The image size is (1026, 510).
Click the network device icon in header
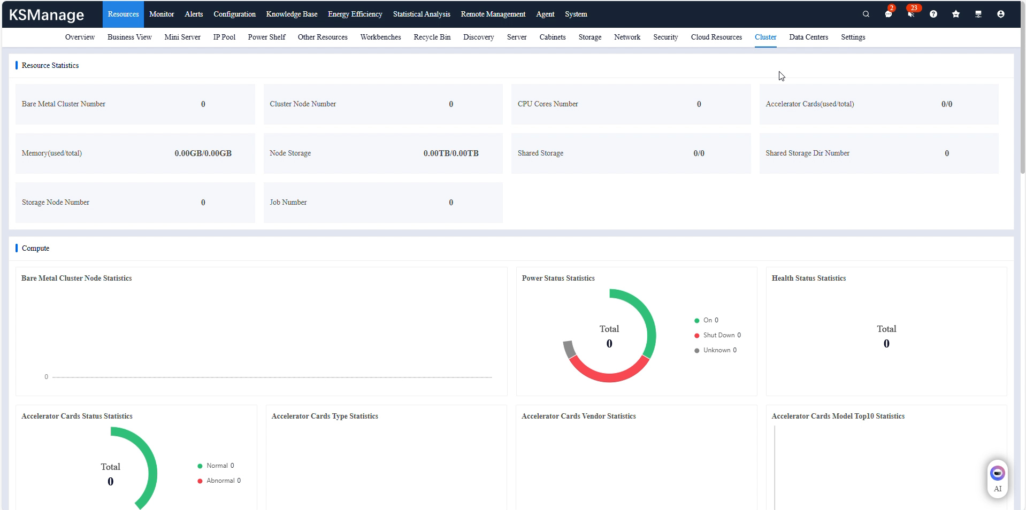click(978, 14)
